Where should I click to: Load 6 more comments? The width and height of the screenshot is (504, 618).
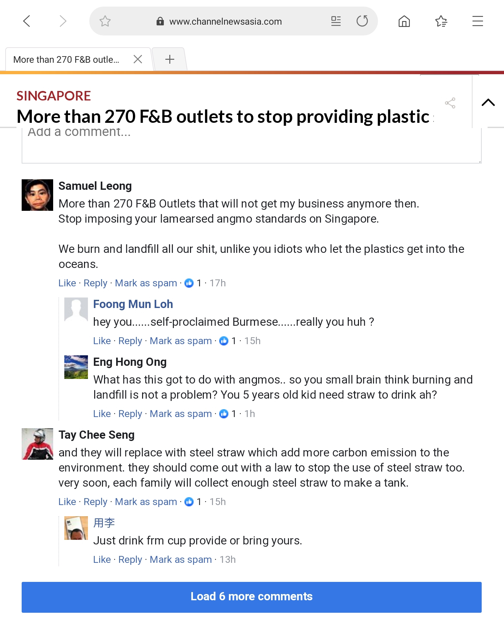(x=251, y=597)
